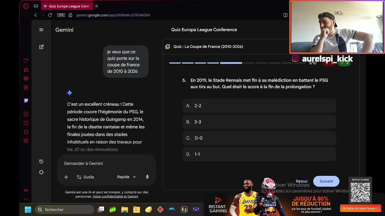Open the split screen icon in address bar
Viewport: 385px width, 216px height.
click(285, 15)
